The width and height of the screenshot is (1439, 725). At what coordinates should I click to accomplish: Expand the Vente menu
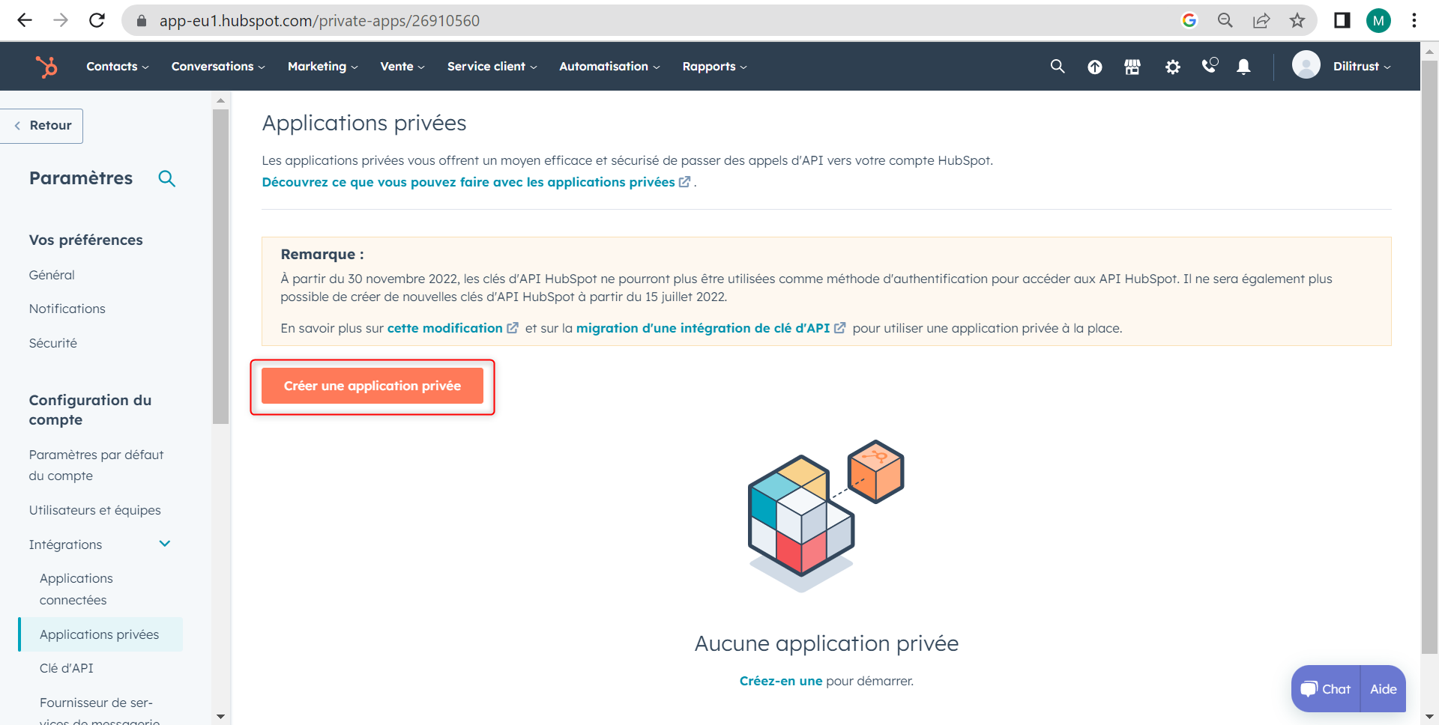402,67
